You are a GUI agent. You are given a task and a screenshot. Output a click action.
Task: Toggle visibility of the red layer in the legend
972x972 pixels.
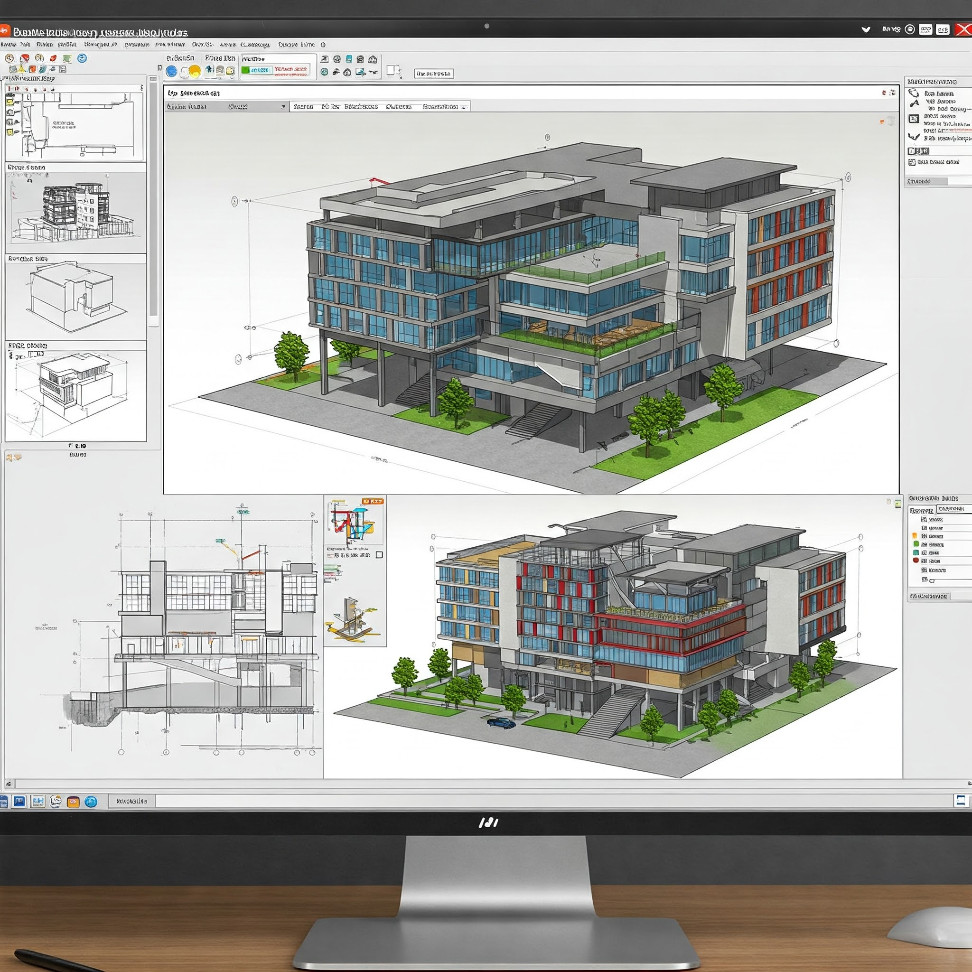pos(916,561)
